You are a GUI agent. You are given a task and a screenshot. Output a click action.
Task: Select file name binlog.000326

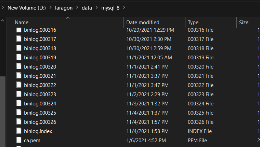click(40, 122)
